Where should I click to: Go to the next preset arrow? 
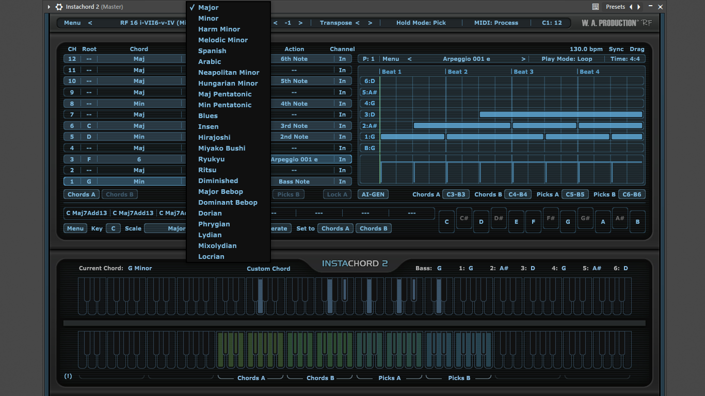(639, 7)
